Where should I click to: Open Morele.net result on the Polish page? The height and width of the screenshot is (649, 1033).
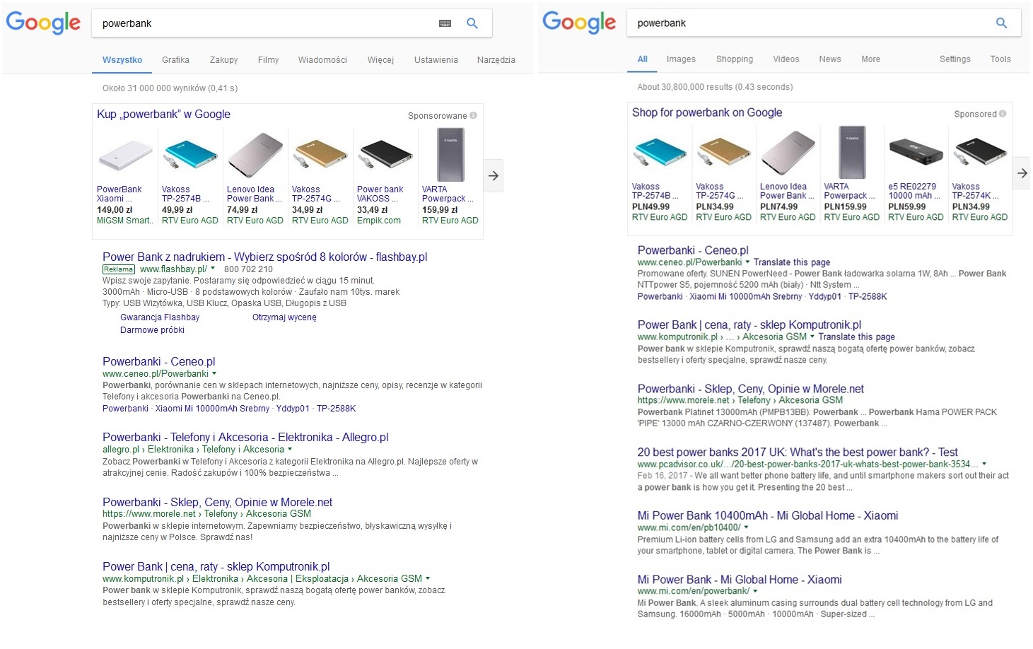point(217,502)
